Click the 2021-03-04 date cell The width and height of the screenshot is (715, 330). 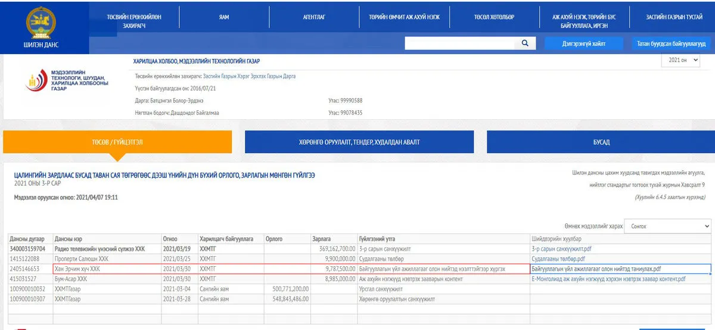coord(179,289)
